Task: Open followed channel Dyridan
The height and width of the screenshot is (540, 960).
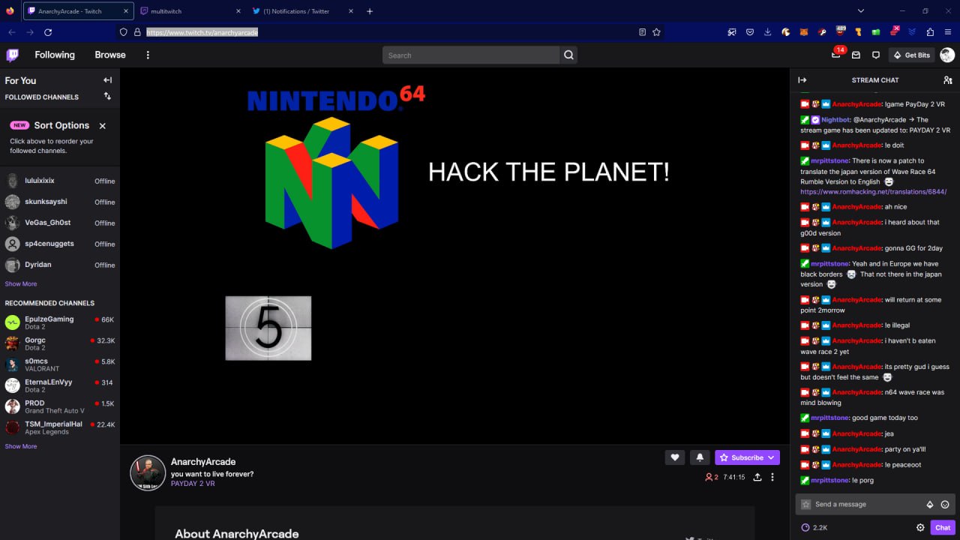Action: click(60, 265)
